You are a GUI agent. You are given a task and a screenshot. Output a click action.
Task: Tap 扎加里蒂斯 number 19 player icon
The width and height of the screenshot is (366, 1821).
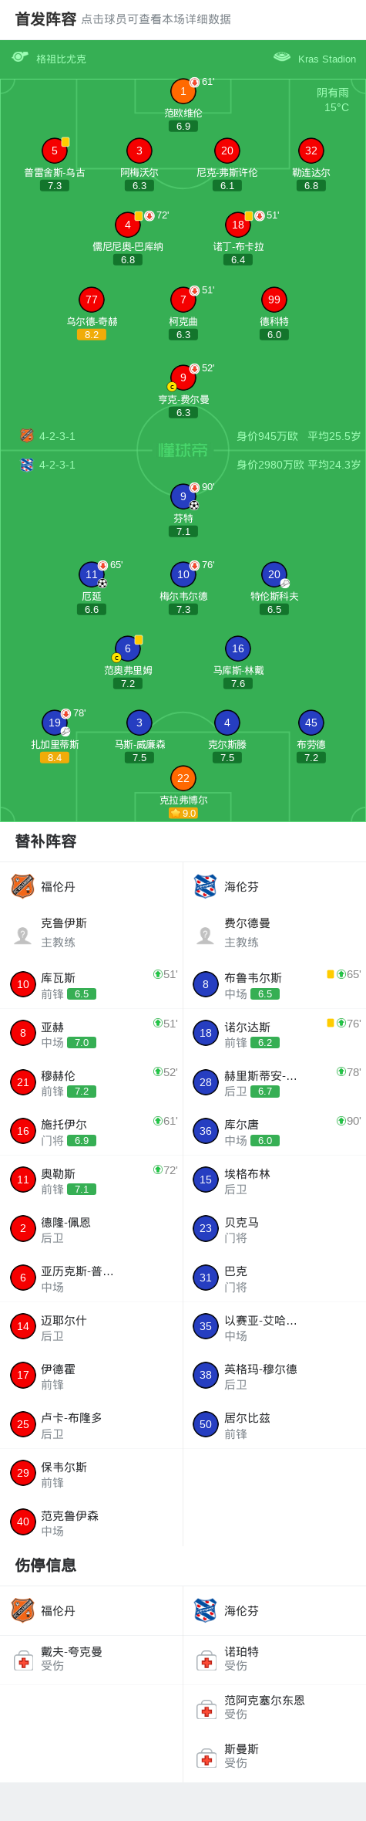55,723
